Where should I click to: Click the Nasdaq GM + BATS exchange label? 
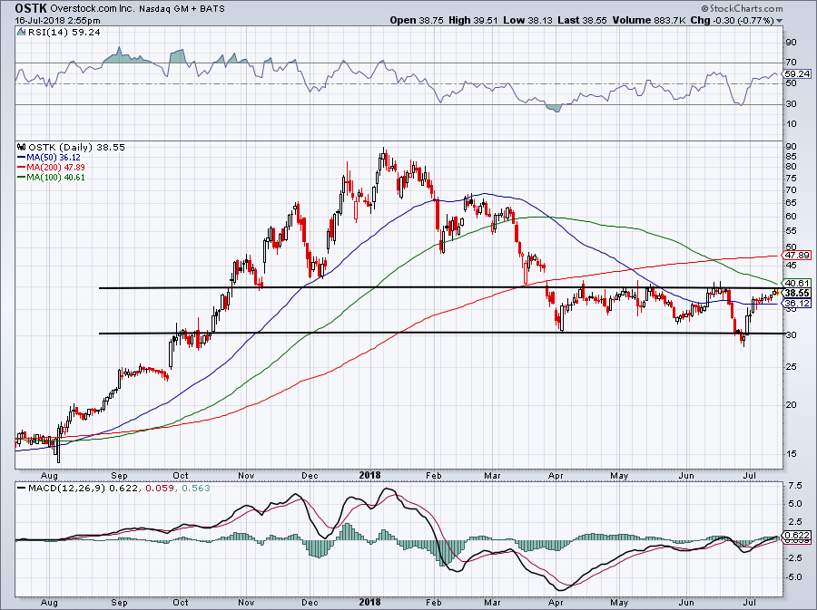182,9
